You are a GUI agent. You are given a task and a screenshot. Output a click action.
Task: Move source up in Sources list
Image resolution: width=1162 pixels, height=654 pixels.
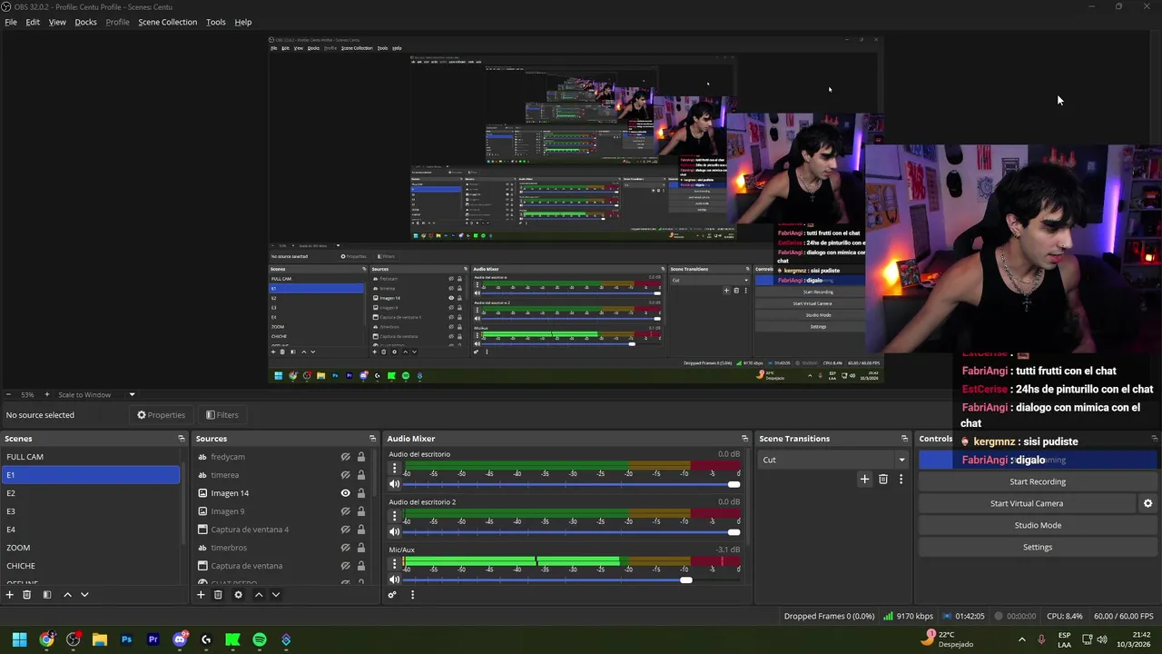click(259, 595)
